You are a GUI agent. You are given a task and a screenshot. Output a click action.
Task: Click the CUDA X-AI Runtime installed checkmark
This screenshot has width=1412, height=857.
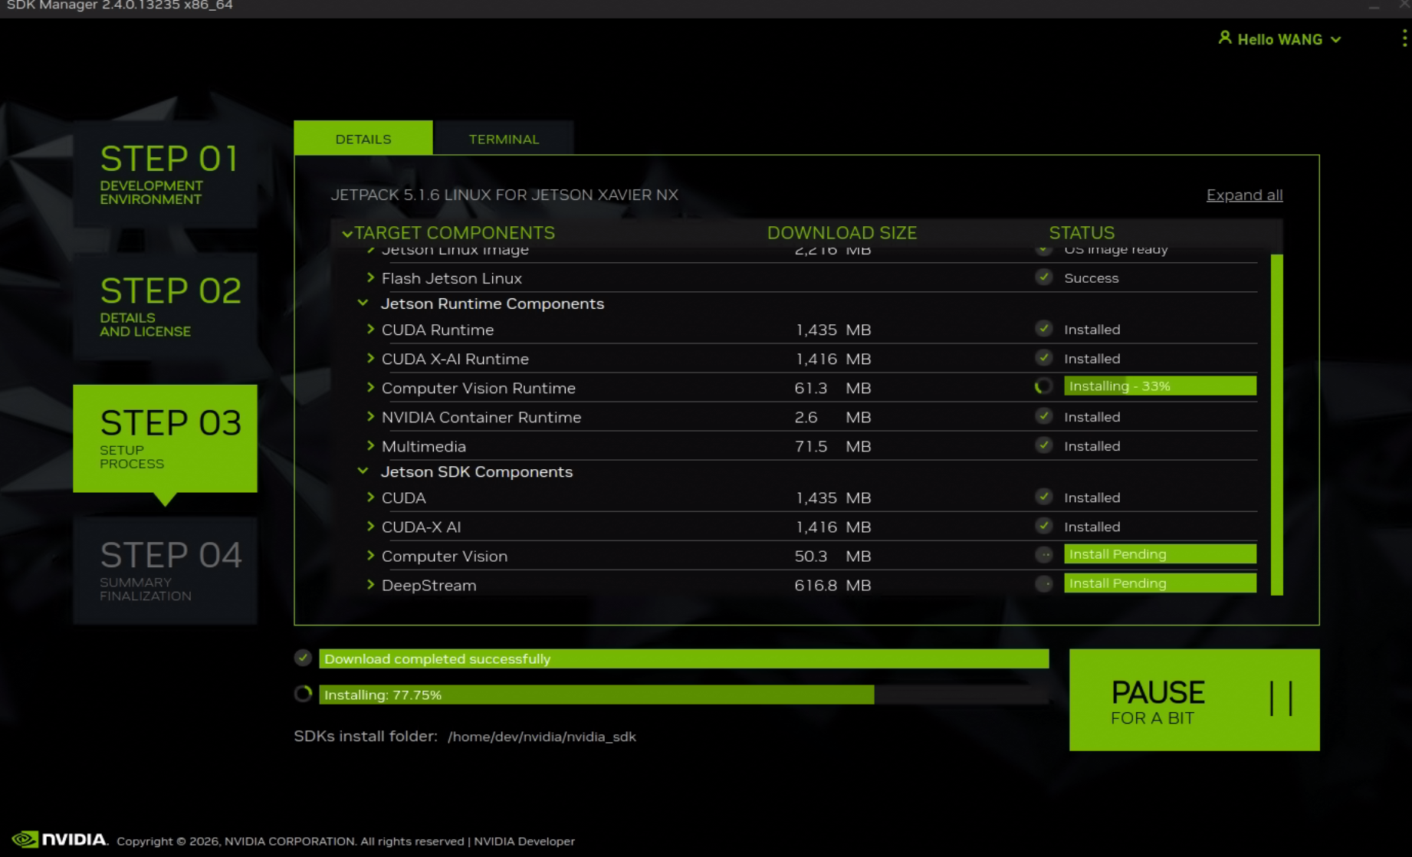point(1043,358)
